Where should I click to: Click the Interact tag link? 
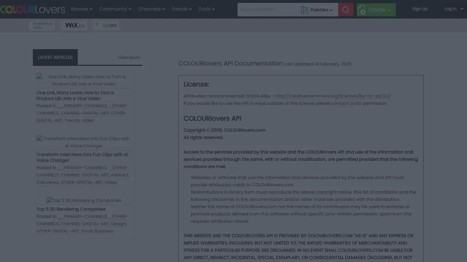(120, 175)
